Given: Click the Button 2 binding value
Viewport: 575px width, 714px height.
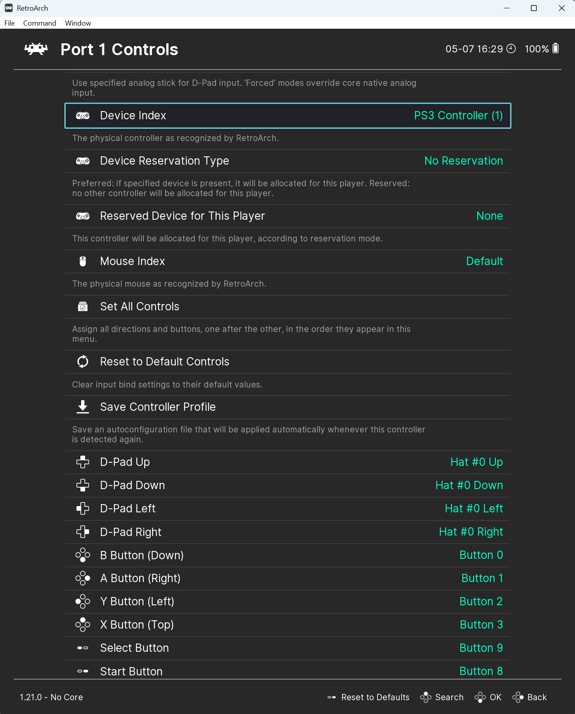Looking at the screenshot, I should (x=481, y=601).
